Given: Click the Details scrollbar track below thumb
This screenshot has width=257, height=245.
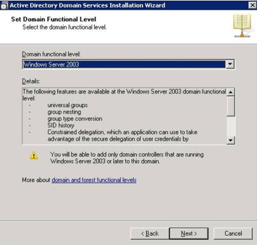Looking at the screenshot, I should pyautogui.click(x=231, y=126).
